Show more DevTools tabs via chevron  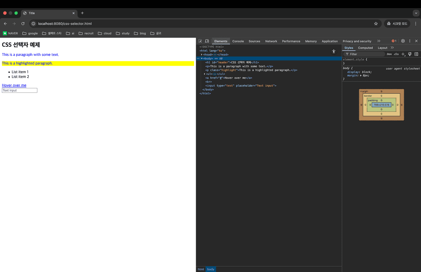point(379,41)
